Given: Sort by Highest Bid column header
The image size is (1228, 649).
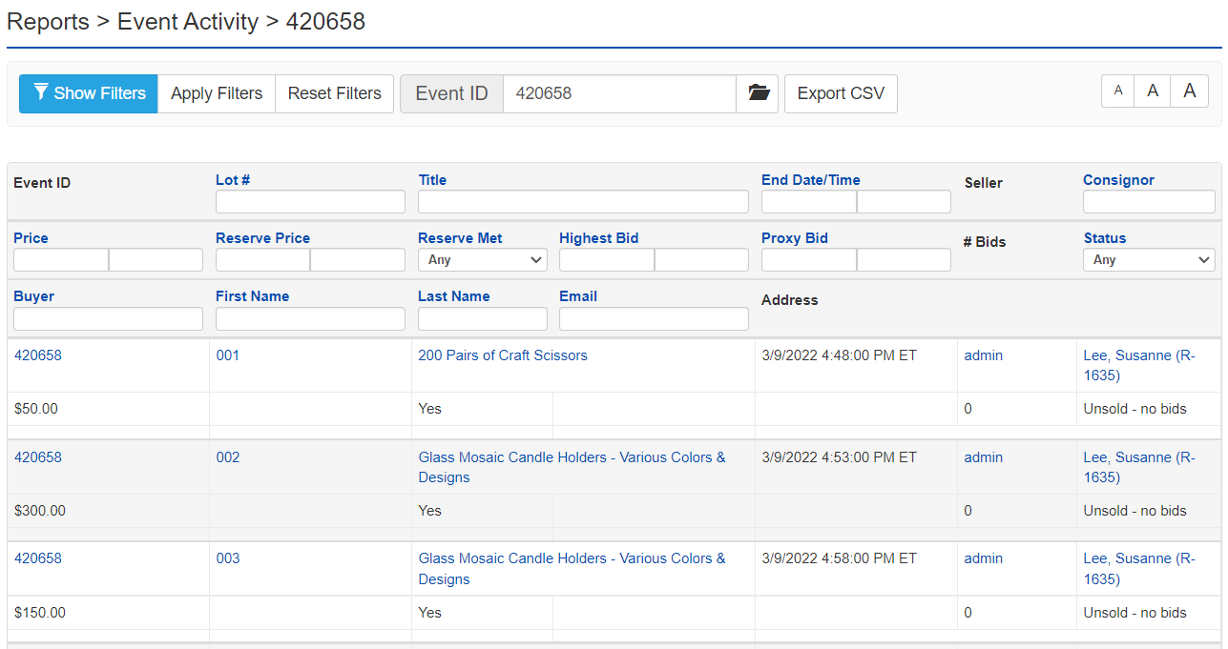Looking at the screenshot, I should [599, 238].
